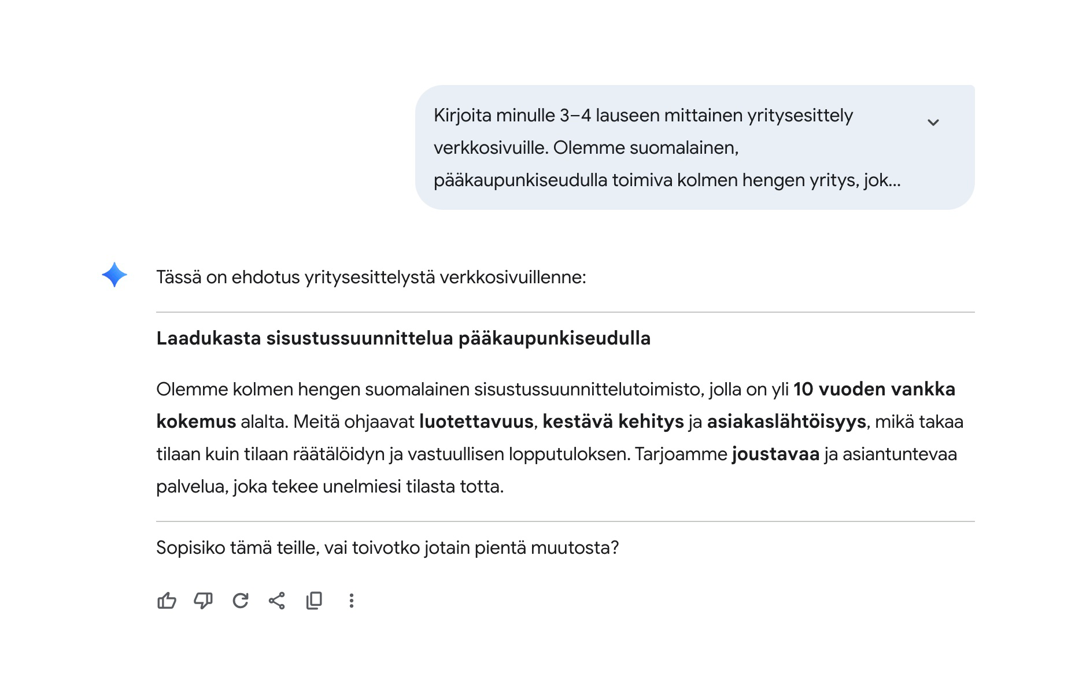This screenshot has height=696, width=1075.
Task: Click the bold text "10 vuoden vankka"
Action: point(874,389)
